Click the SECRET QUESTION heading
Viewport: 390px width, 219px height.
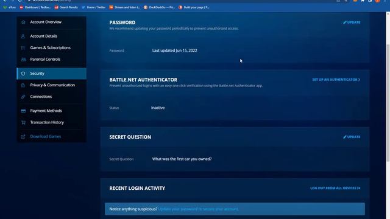pyautogui.click(x=130, y=137)
